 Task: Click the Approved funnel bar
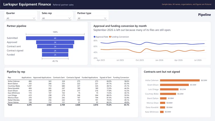55,42
